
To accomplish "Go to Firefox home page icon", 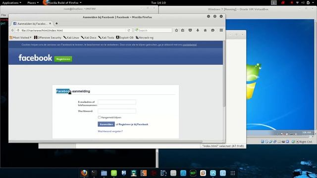I will pyautogui.click(x=205, y=30).
